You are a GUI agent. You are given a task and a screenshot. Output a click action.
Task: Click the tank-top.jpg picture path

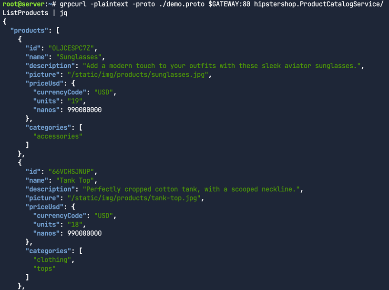coord(135,198)
